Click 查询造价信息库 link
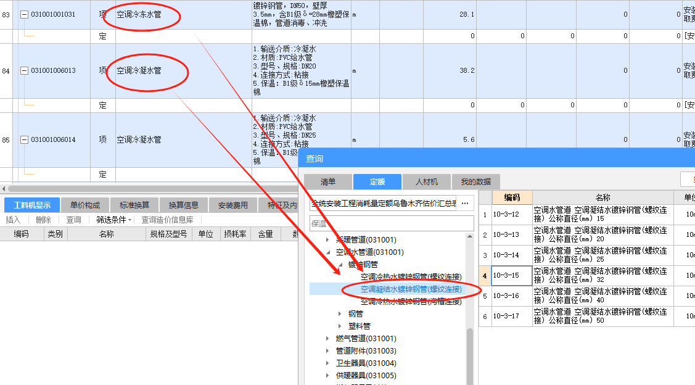The image size is (695, 385). pos(167,220)
